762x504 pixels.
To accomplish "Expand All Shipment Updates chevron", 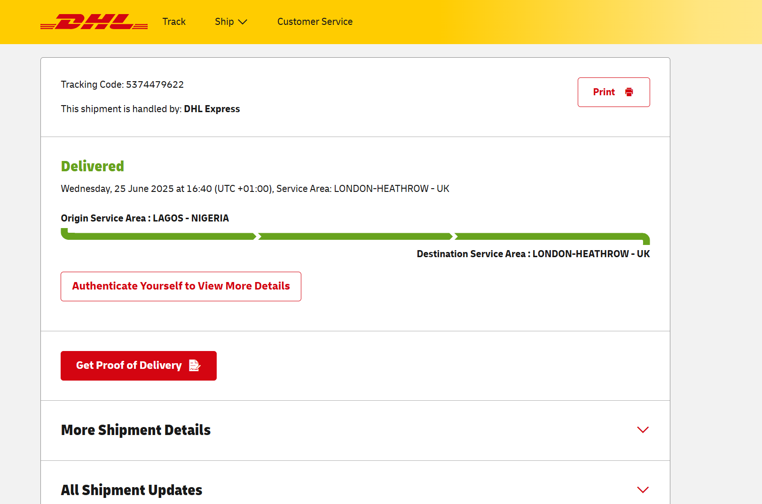I will tap(643, 490).
